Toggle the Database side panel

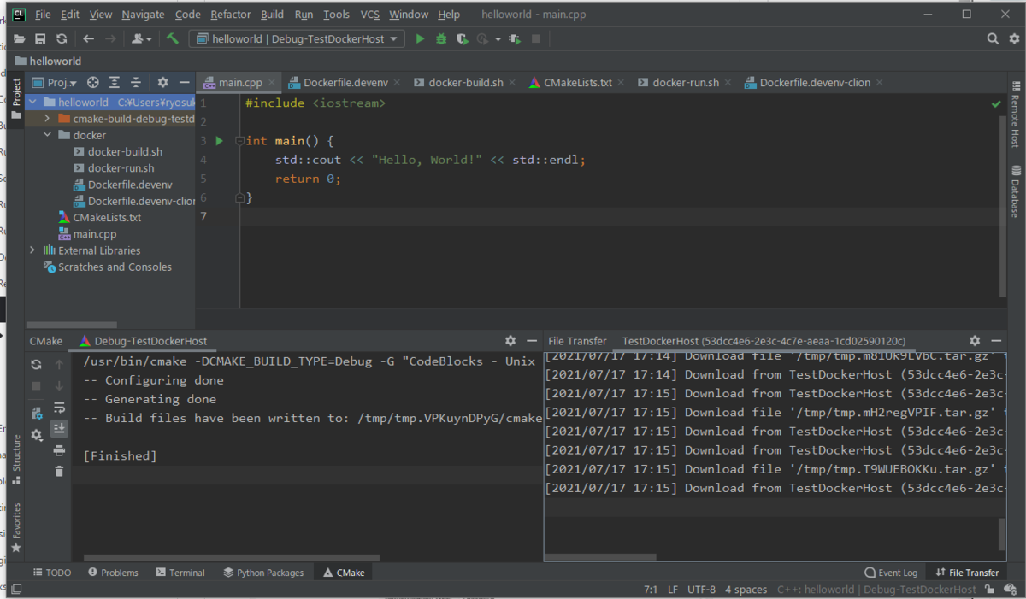[x=1016, y=191]
